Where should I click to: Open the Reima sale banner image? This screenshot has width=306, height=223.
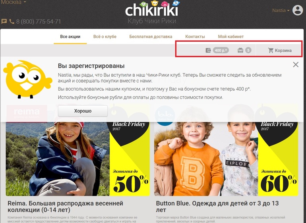[77, 159]
